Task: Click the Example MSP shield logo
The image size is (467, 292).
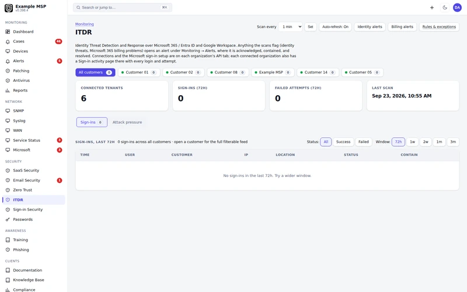Action: pyautogui.click(x=9, y=8)
